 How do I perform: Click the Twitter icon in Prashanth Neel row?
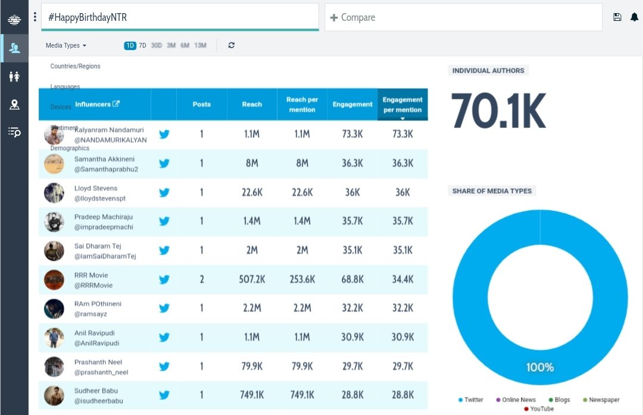click(x=164, y=366)
